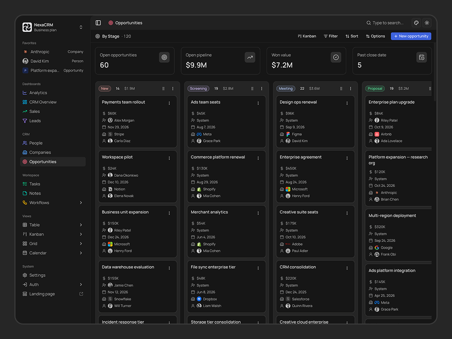
Task: Click the Screening stage tag
Action: click(198, 89)
